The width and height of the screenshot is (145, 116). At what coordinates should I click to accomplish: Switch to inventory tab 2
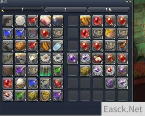66,9
